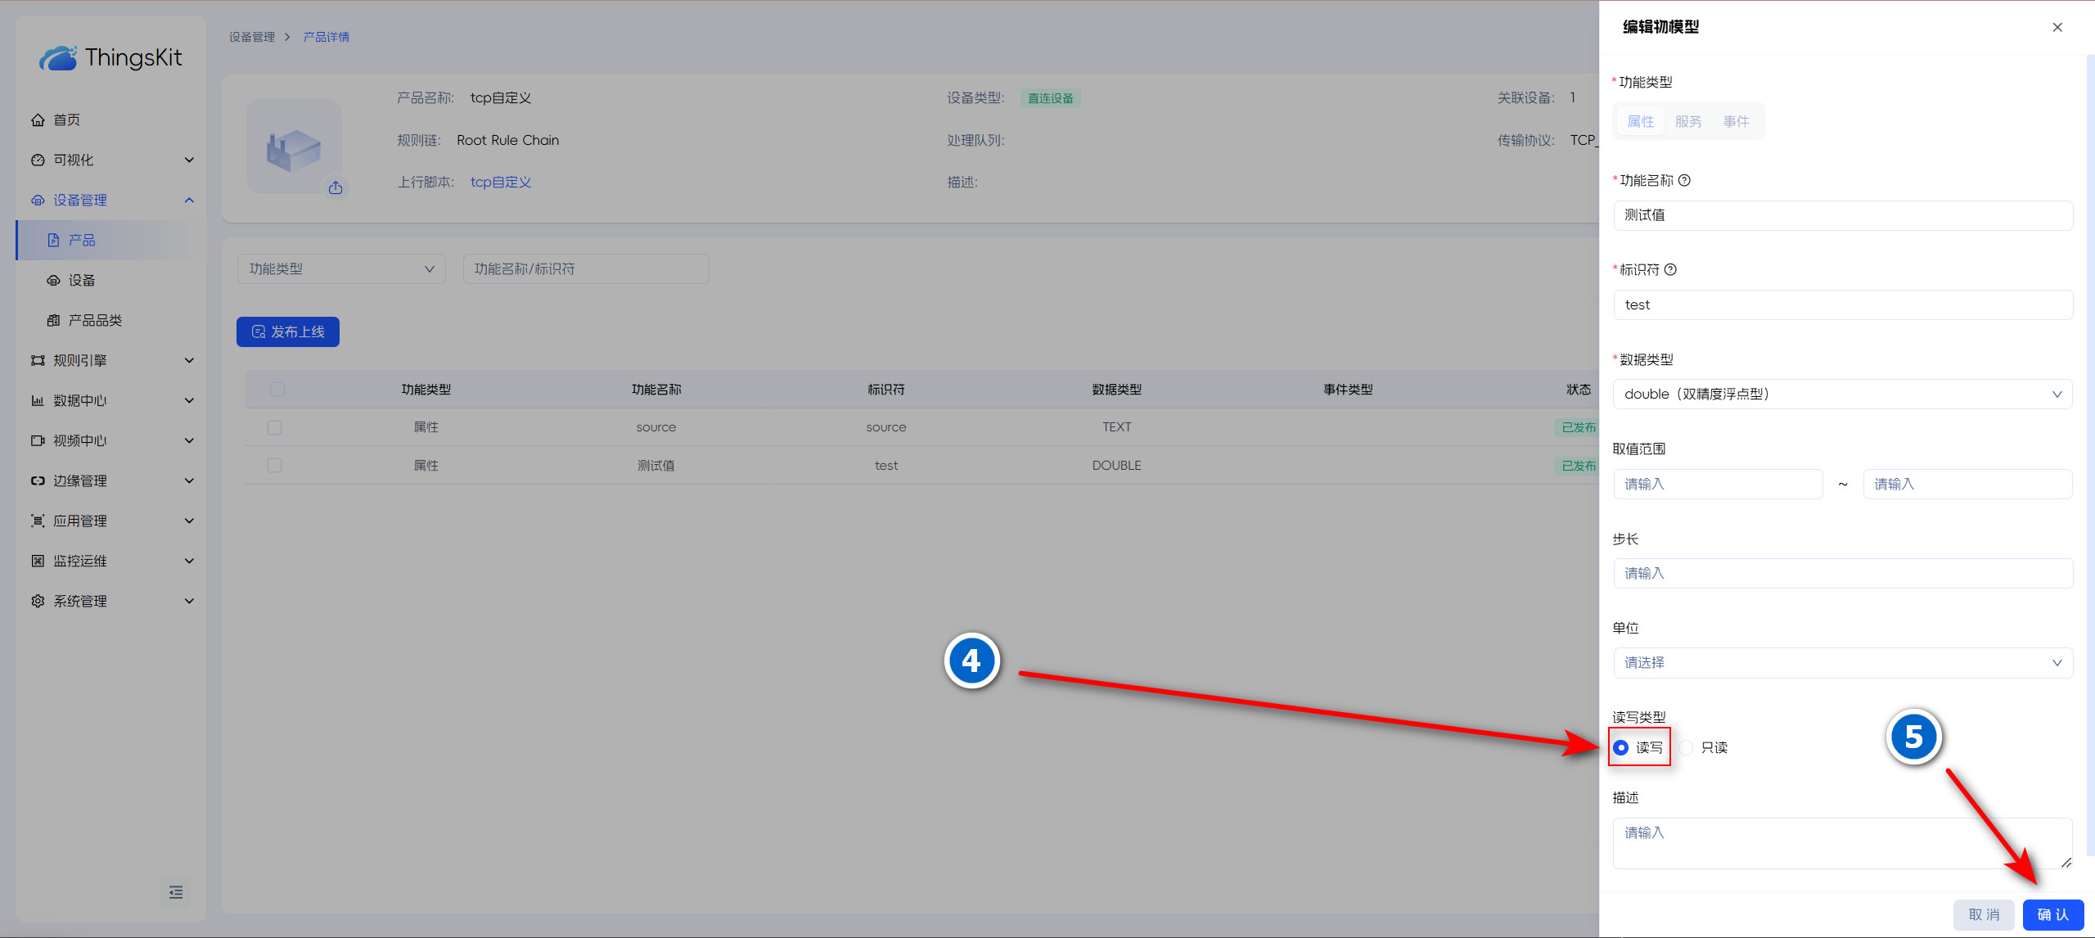2095x938 pixels.
Task: Check the box for the source row
Action: tap(275, 427)
